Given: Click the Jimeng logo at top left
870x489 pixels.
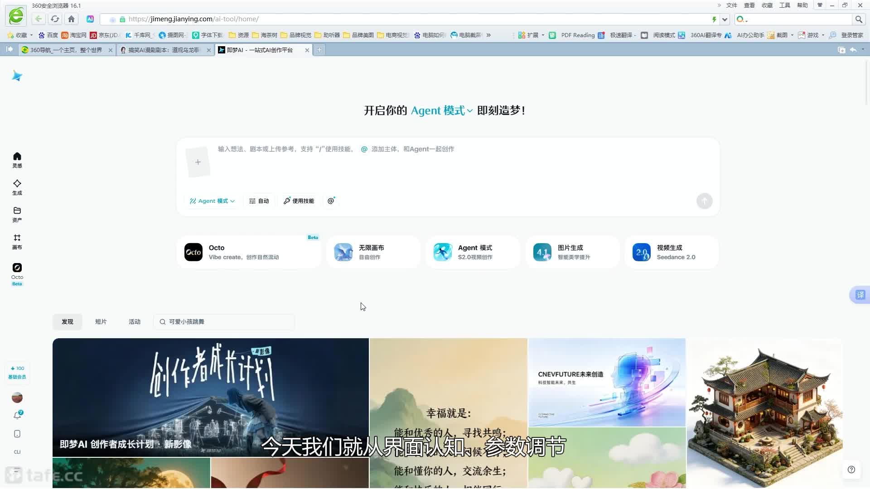Looking at the screenshot, I should click(17, 76).
